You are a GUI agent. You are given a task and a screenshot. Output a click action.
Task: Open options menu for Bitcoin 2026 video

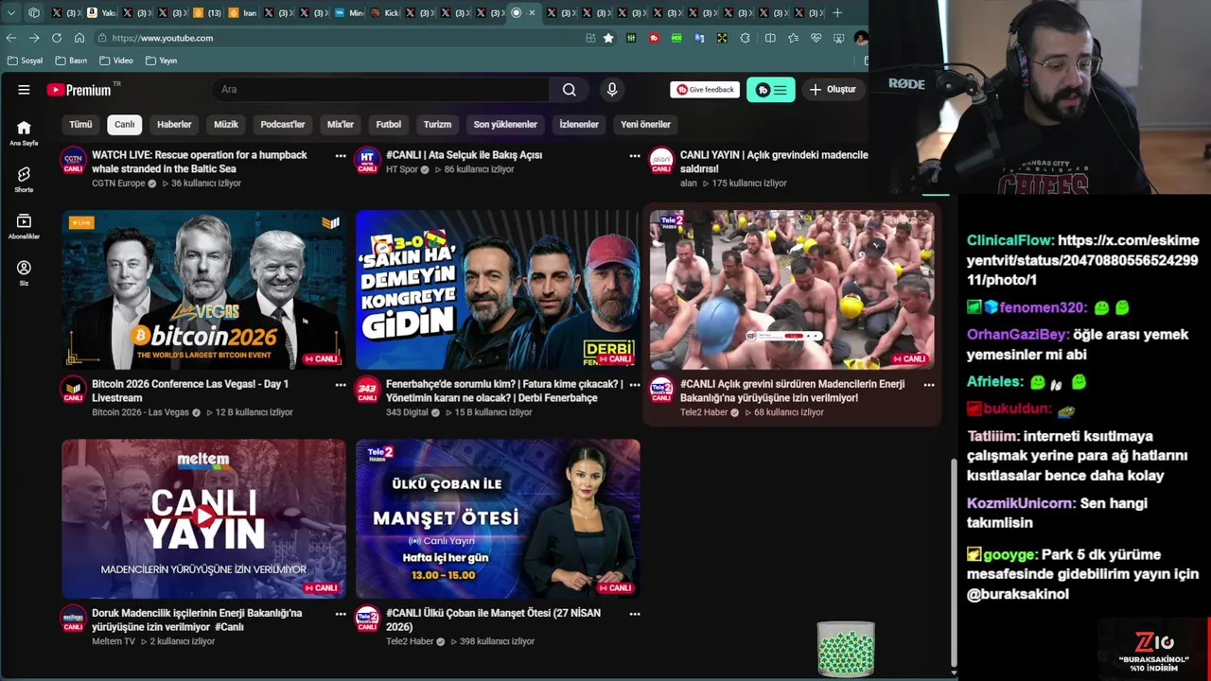(x=341, y=385)
